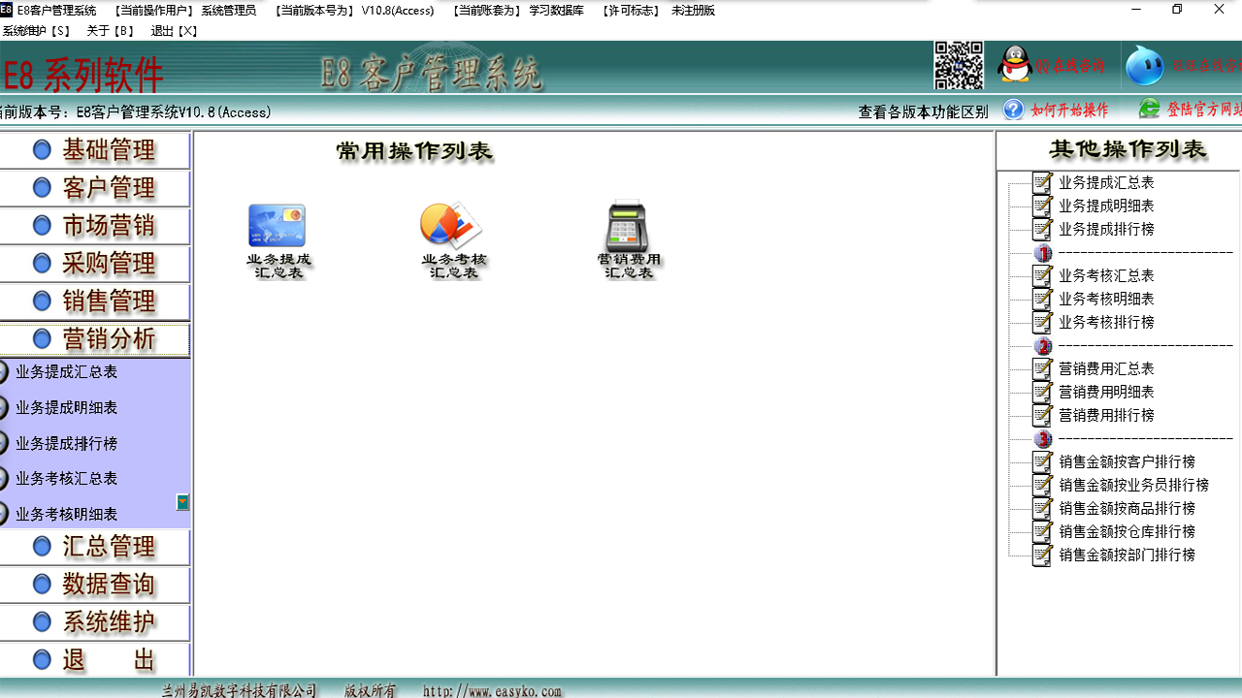Click notepad icon beside 业务考核明细表 in right list
Viewport: 1242px width, 698px height.
click(x=1042, y=299)
